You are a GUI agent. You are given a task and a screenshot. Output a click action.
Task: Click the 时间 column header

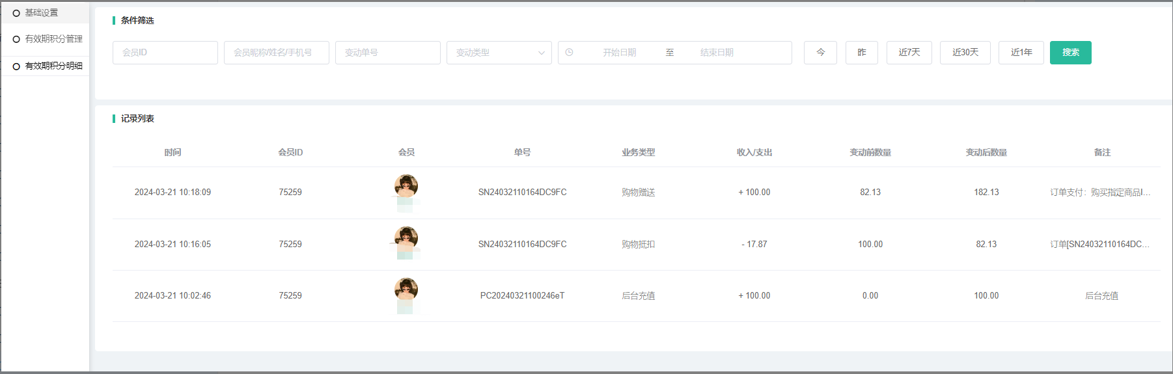[172, 152]
